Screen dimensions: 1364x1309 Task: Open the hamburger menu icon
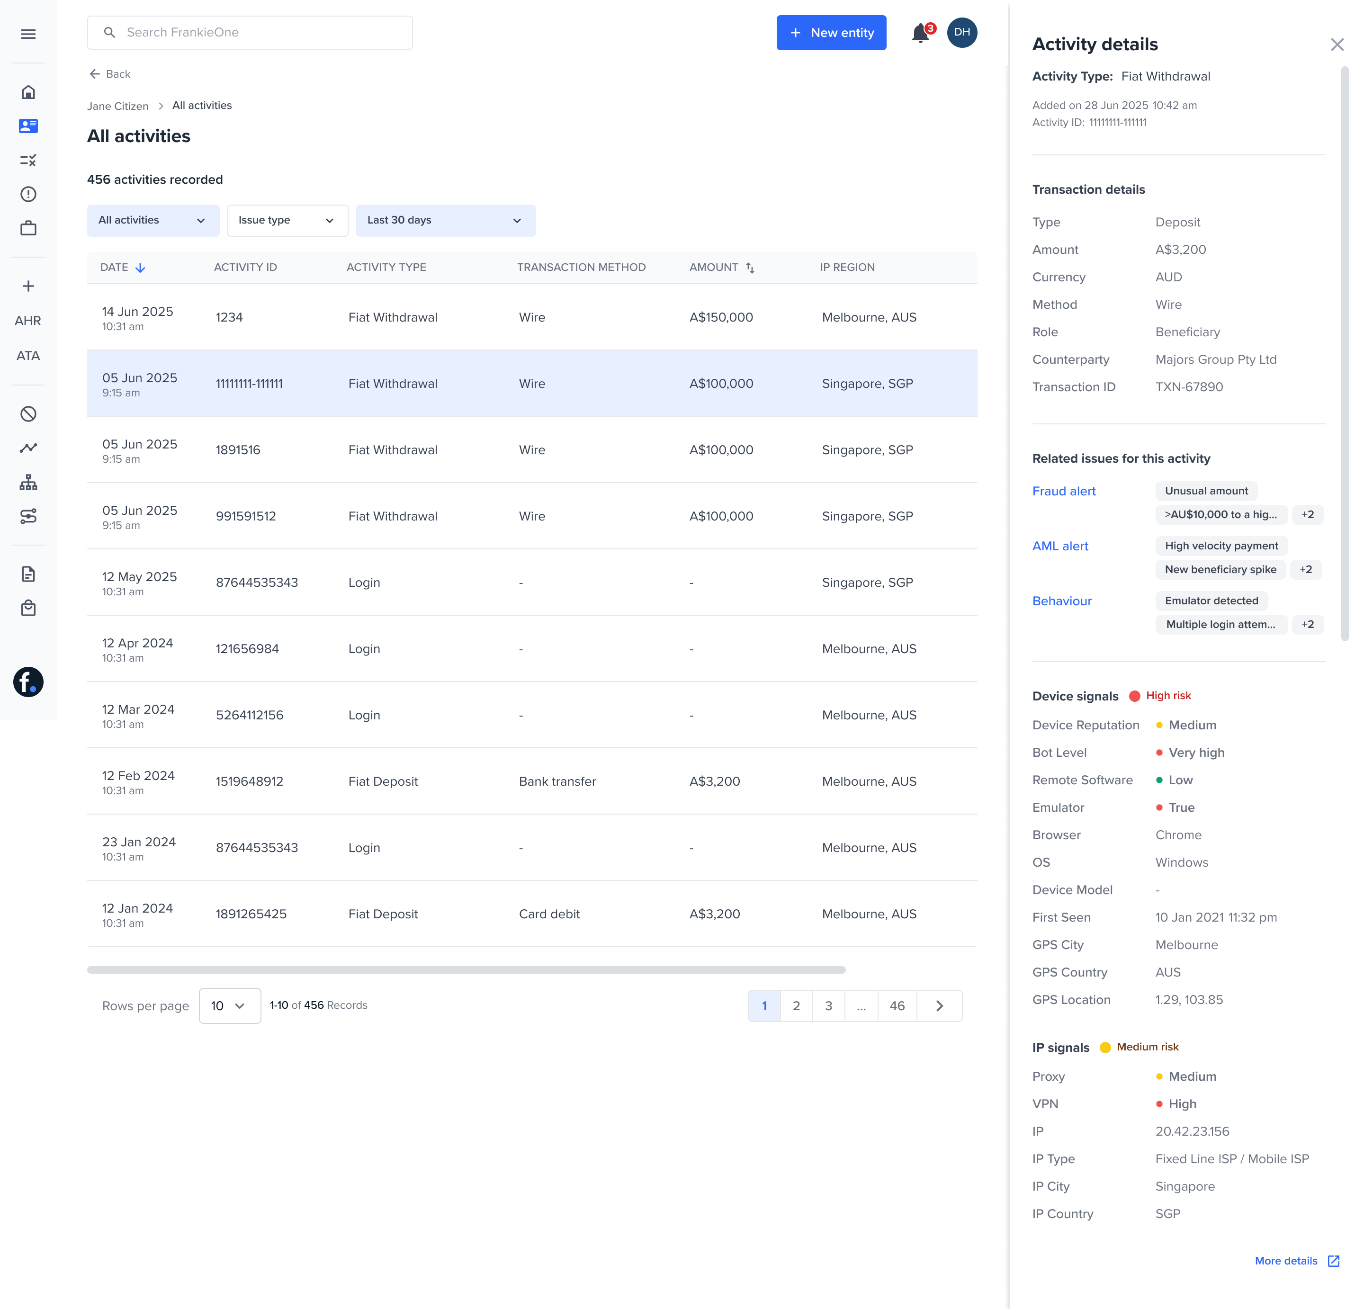28,34
